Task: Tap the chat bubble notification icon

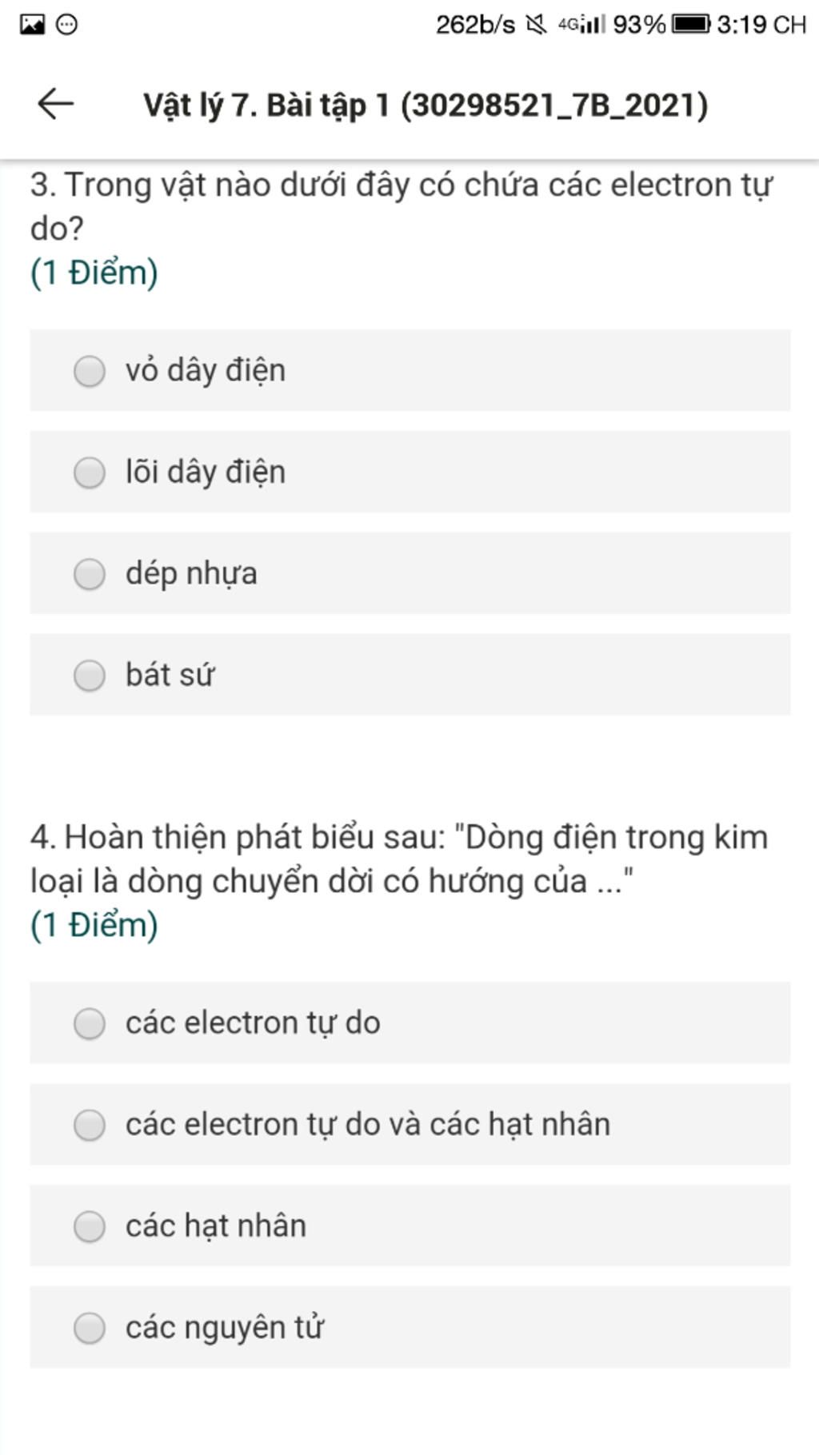Action: click(67, 25)
